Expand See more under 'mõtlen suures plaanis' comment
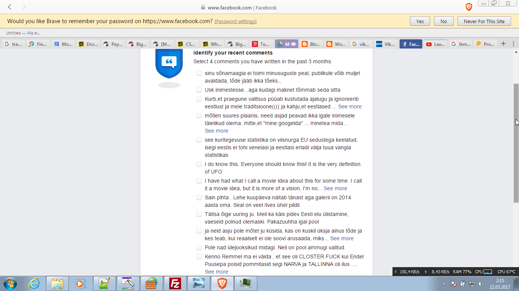The height and width of the screenshot is (291, 519). [217, 131]
